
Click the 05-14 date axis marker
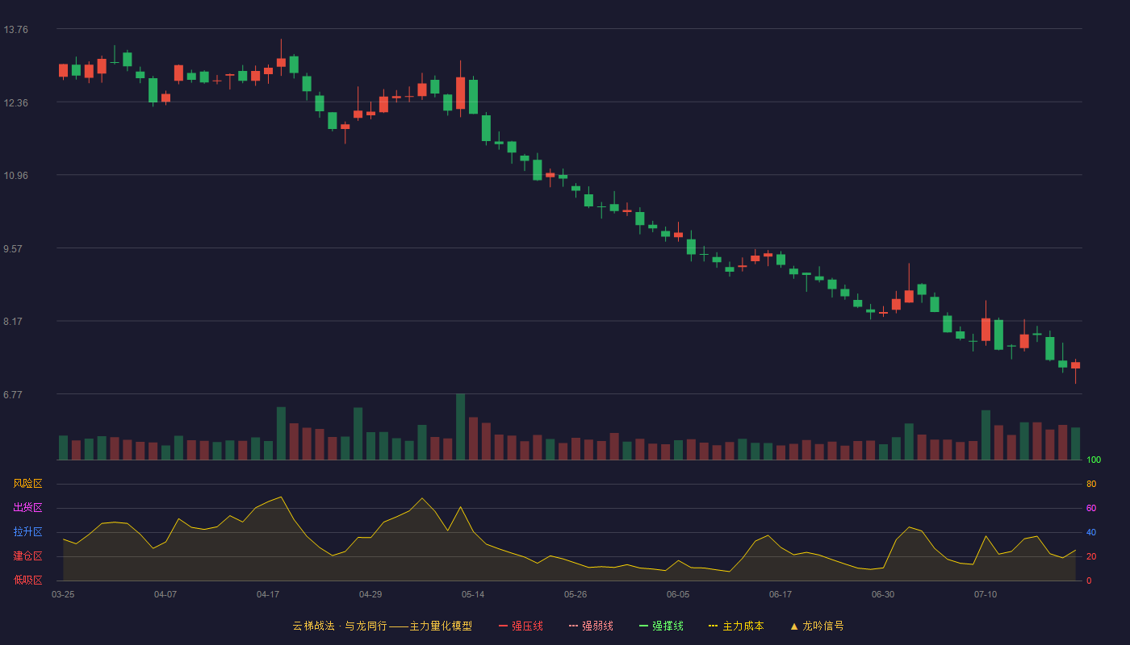pos(473,594)
